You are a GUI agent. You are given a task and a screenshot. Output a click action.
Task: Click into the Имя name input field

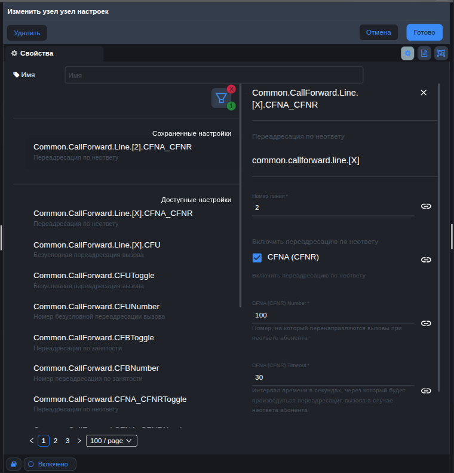(214, 75)
